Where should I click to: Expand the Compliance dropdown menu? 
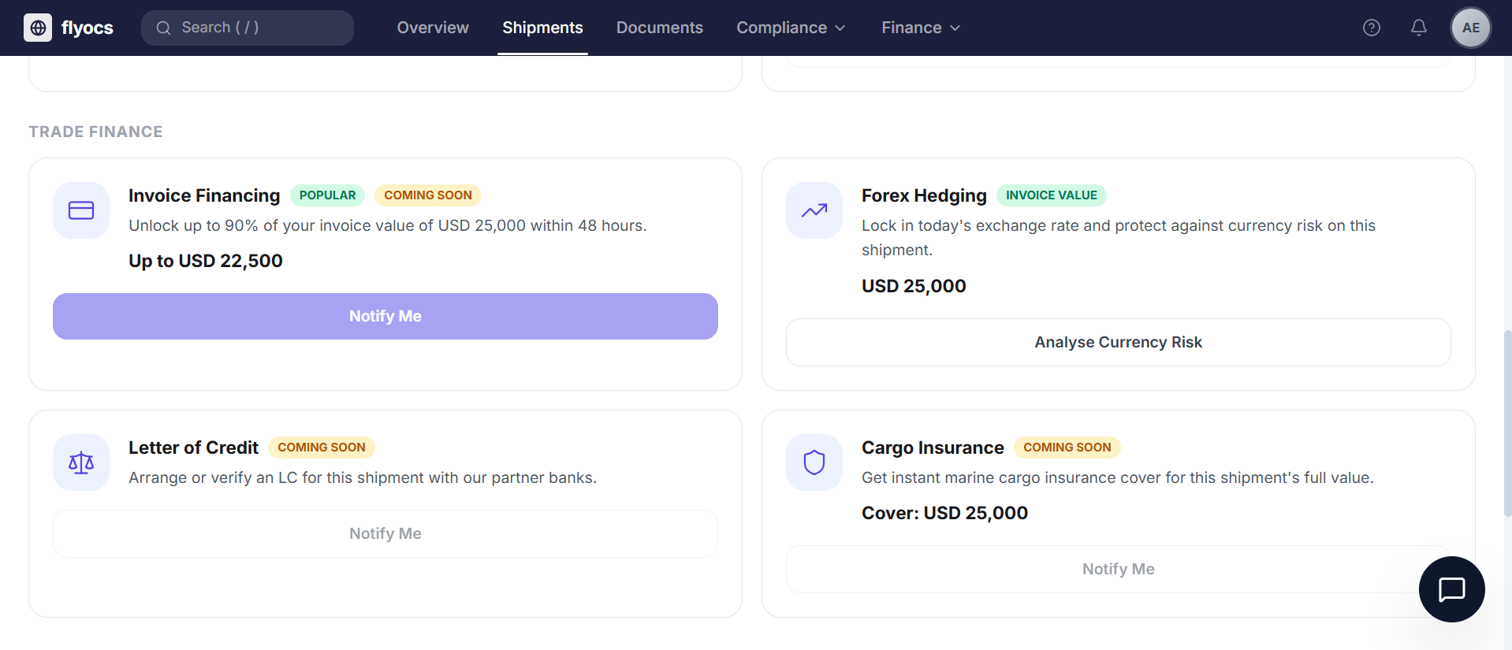(x=791, y=28)
